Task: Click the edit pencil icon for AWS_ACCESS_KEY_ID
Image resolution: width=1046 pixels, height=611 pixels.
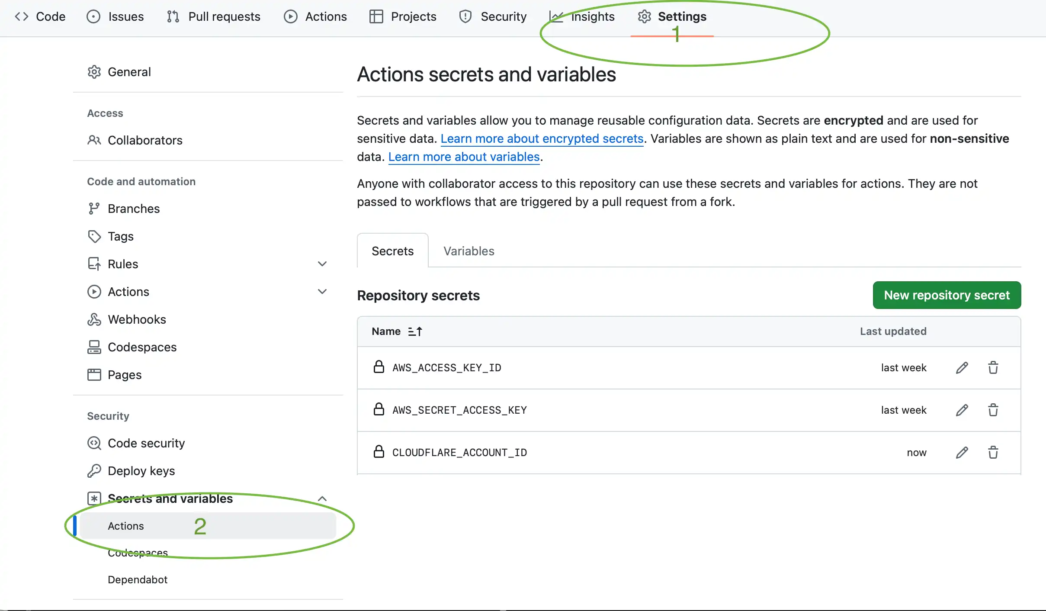Action: tap(962, 367)
